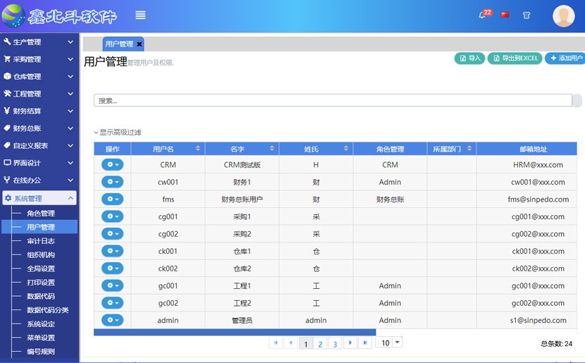
Task: Open the user avatar profile picture
Action: tap(563, 16)
